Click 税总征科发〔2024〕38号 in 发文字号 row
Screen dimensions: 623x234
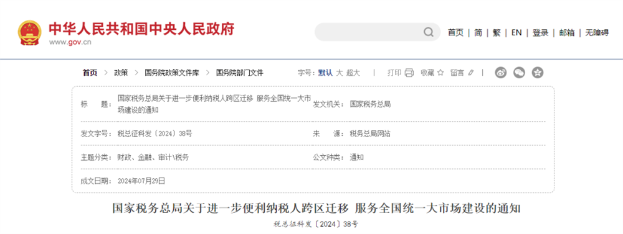[155, 134]
